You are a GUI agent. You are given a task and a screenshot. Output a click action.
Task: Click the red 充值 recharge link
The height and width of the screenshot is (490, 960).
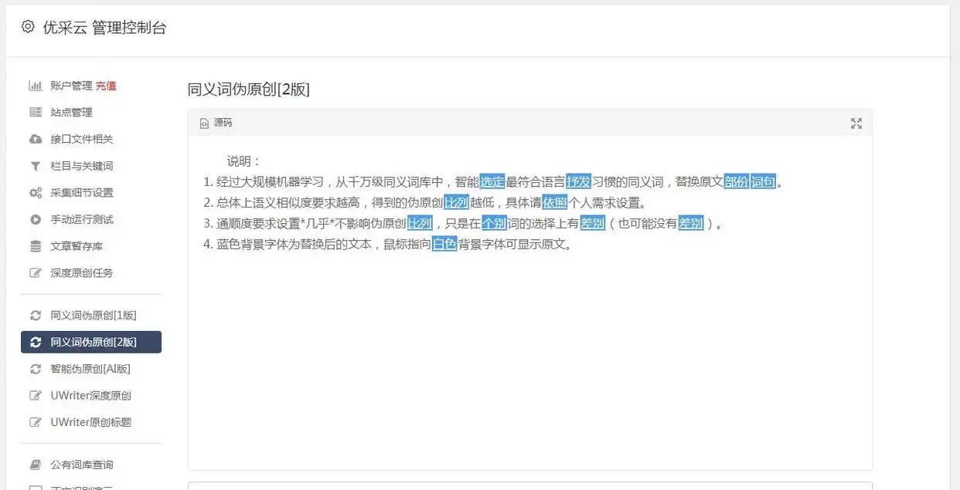coord(106,86)
